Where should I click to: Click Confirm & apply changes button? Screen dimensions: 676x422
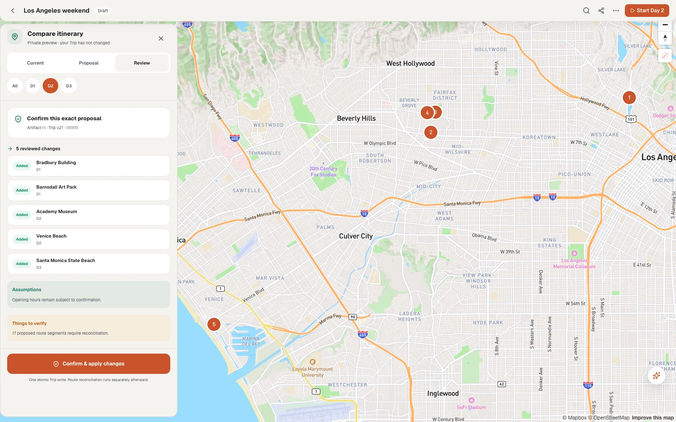(x=89, y=364)
